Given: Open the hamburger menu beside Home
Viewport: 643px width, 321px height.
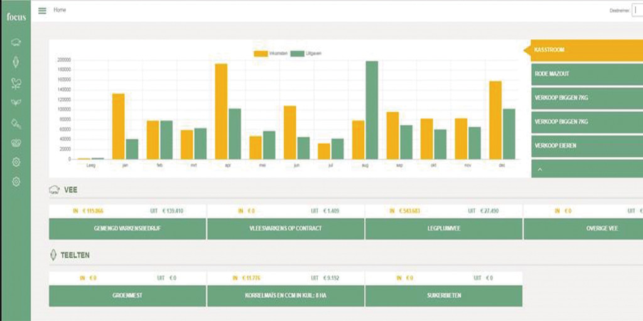Looking at the screenshot, I should pos(42,11).
